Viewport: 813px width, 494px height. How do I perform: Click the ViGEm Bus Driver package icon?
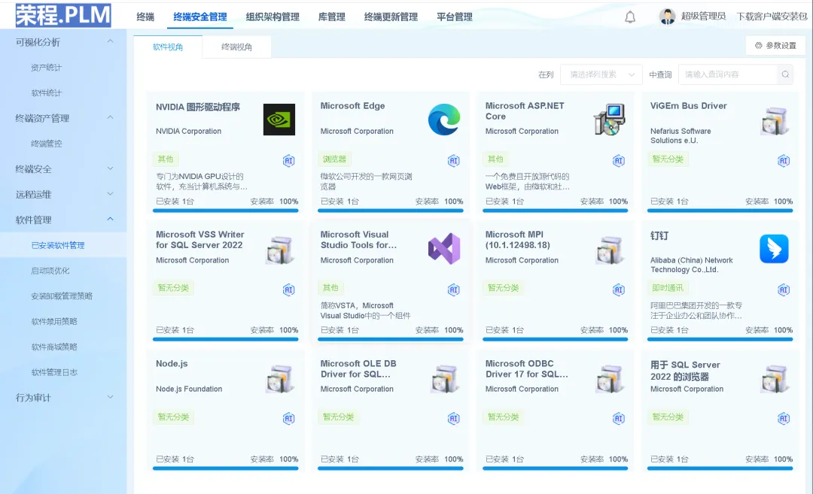coord(774,120)
